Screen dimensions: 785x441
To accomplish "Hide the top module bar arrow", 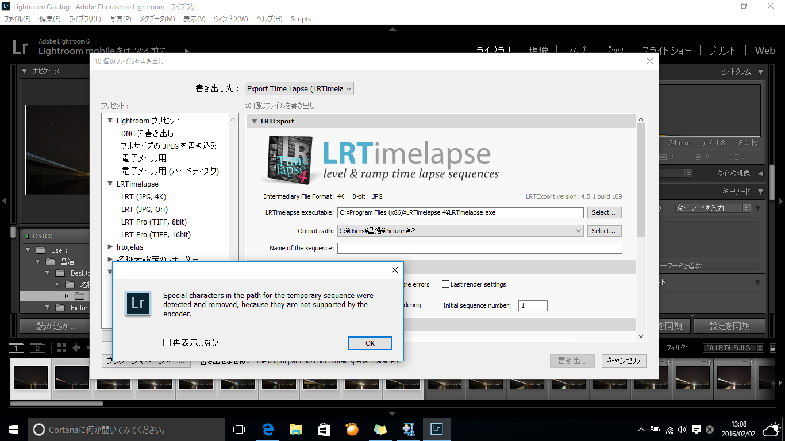I will [392, 29].
